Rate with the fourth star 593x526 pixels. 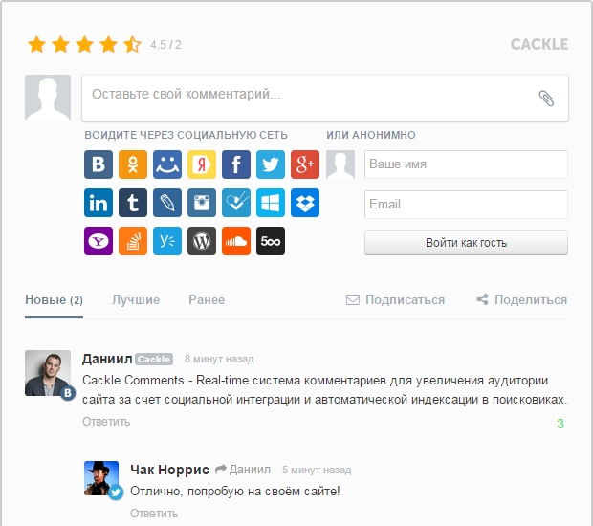108,44
